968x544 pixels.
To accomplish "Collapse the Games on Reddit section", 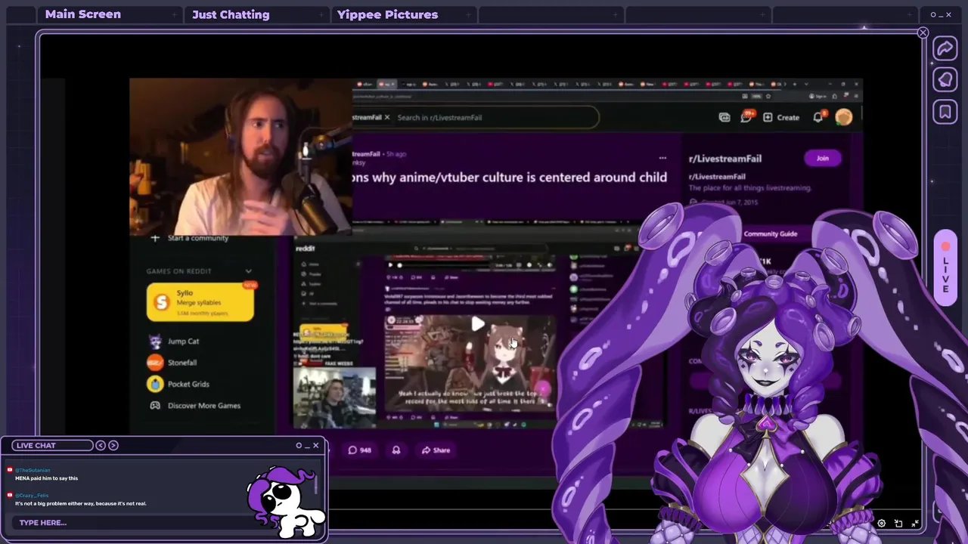I will 248,271.
